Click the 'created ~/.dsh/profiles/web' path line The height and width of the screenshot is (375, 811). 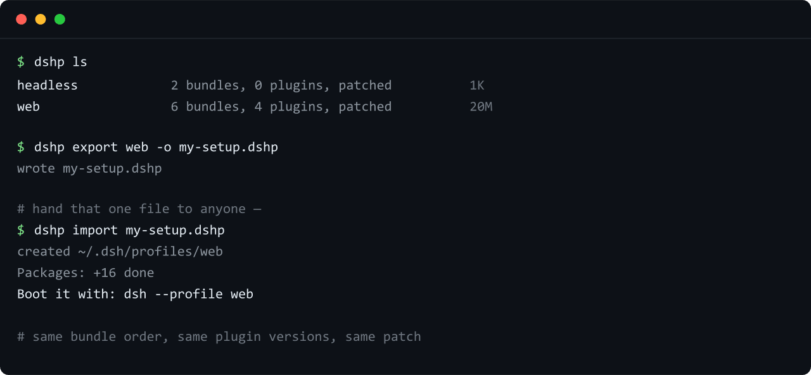point(120,252)
